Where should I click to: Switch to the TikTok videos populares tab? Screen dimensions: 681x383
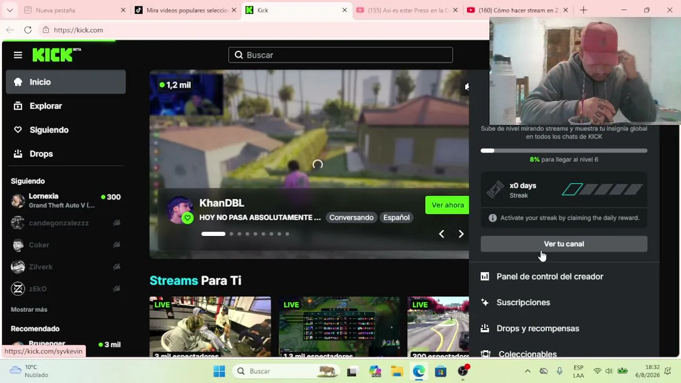coord(185,10)
